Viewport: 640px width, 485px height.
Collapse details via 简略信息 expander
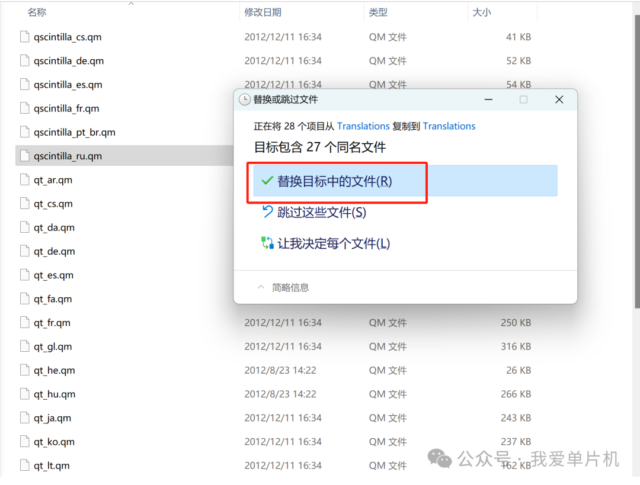283,288
